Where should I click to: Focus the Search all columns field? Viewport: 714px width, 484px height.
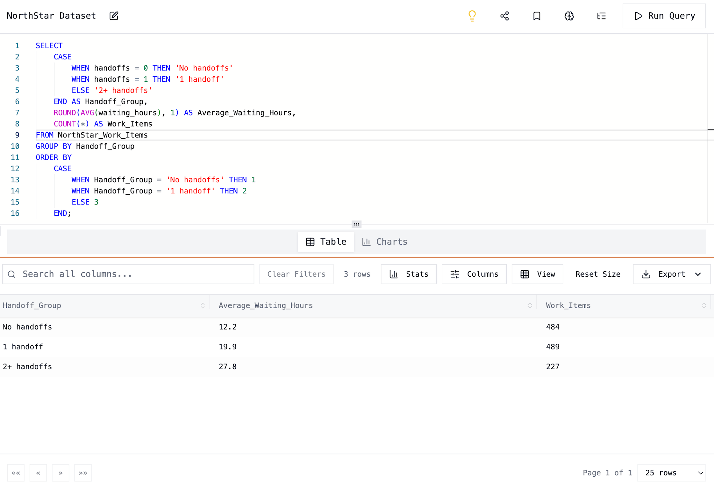[128, 274]
